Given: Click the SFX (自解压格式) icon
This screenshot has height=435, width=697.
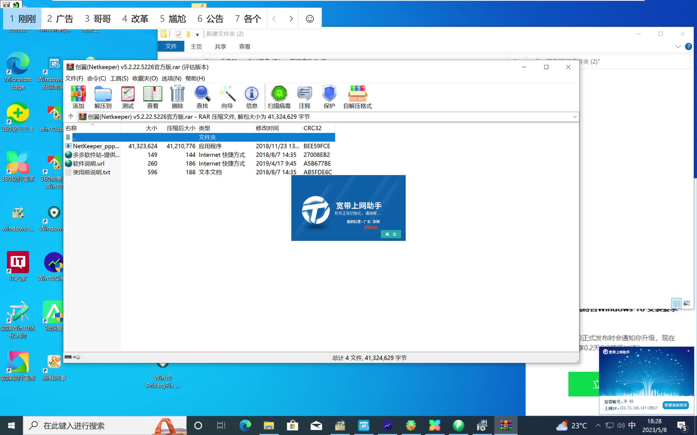Looking at the screenshot, I should click(x=358, y=97).
